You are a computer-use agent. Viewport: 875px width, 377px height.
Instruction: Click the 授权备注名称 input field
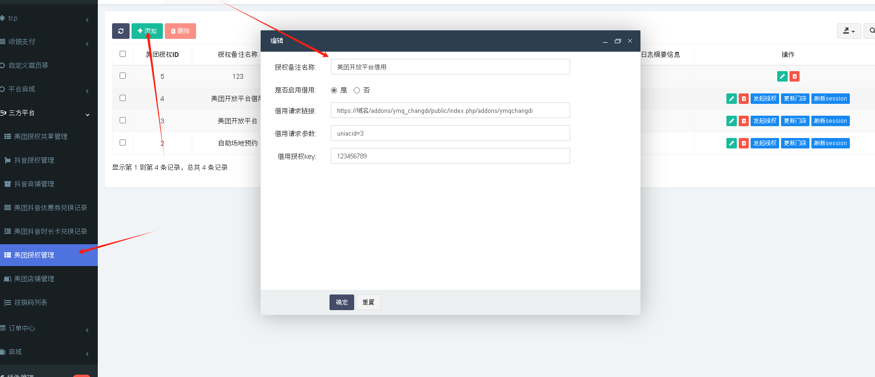coord(450,67)
